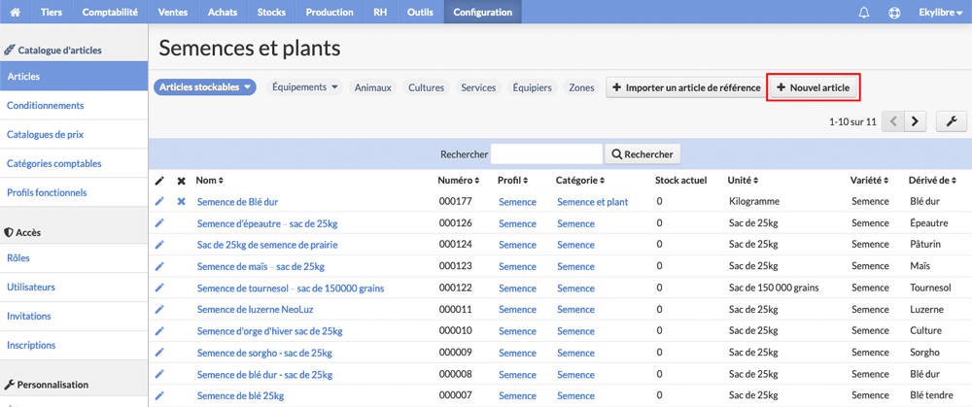
Task: Filter by Équipiers
Action: click(532, 87)
